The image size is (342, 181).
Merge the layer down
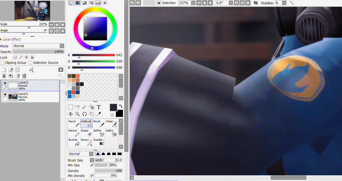pos(4,76)
